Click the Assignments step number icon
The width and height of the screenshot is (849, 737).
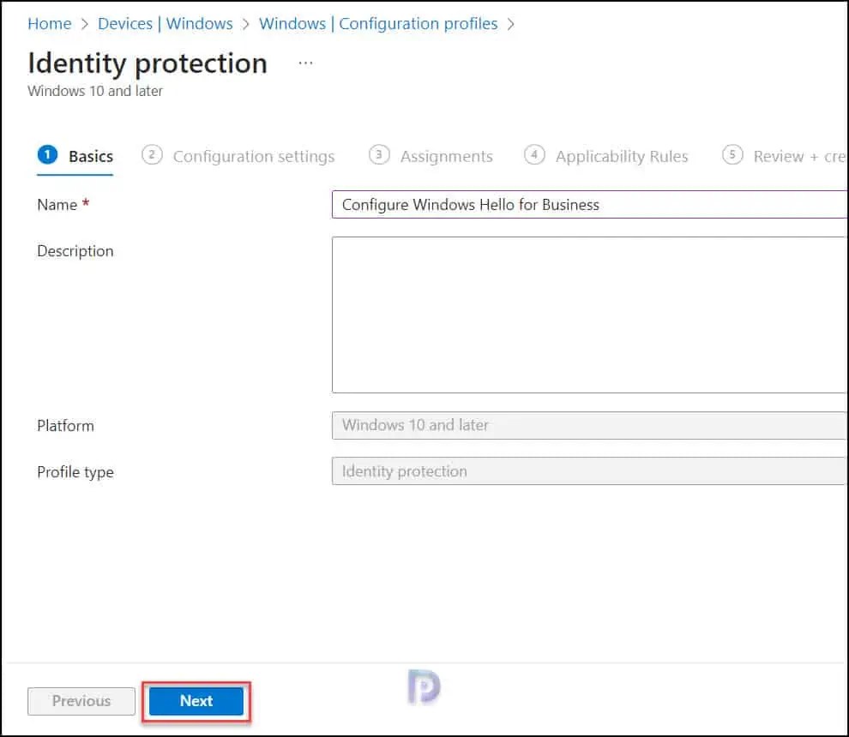click(379, 155)
